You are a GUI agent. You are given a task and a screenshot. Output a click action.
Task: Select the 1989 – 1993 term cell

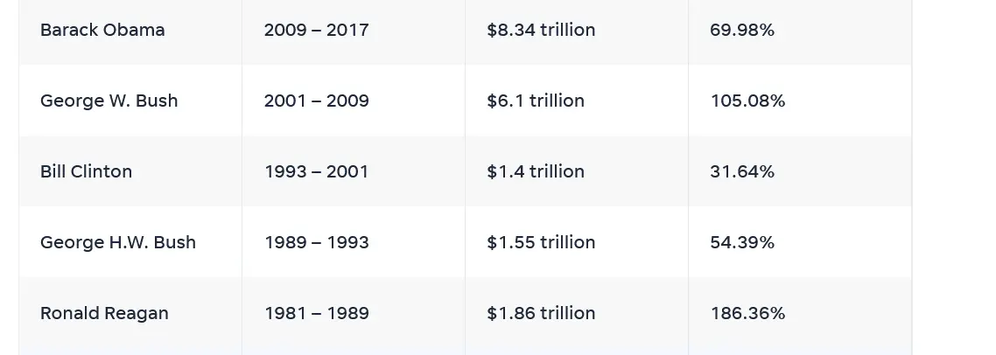pos(316,242)
